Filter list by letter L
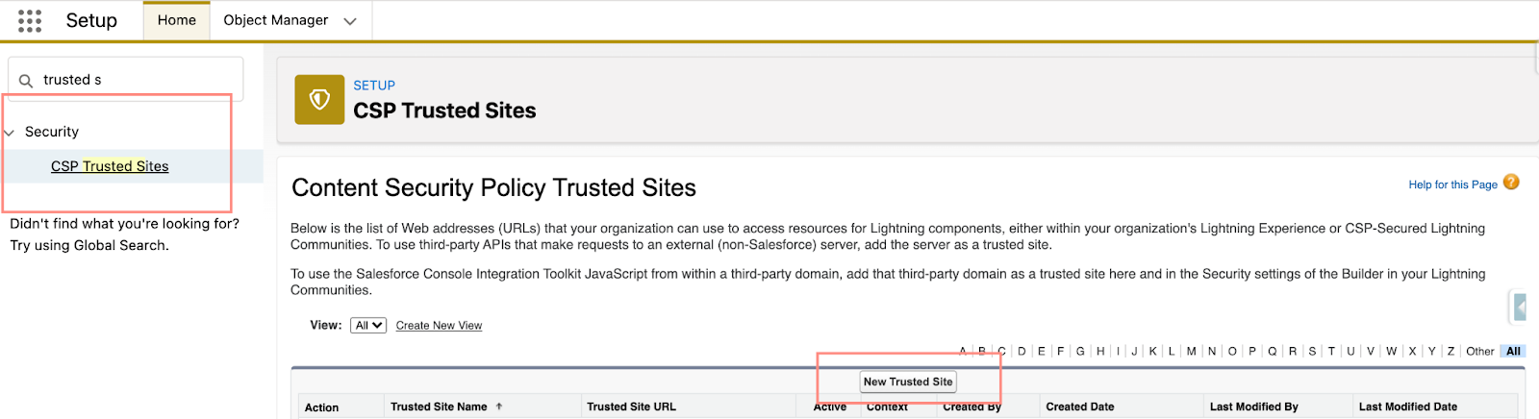 click(x=1171, y=352)
